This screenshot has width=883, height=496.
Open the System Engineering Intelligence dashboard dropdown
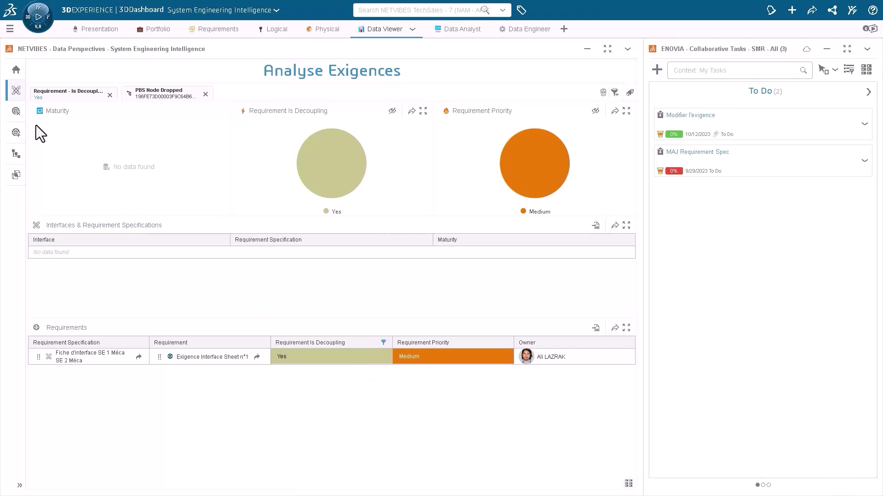276,10
